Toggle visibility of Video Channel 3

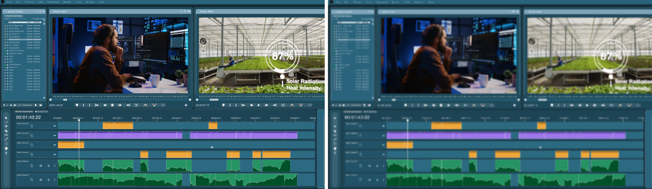pos(55,135)
